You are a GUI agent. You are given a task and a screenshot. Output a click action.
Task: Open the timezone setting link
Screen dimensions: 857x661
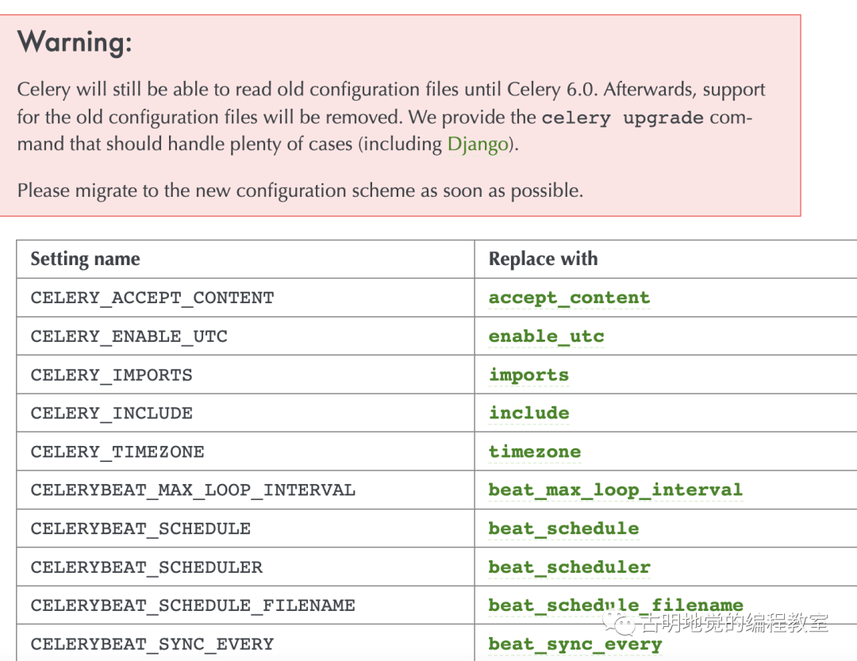pos(534,452)
